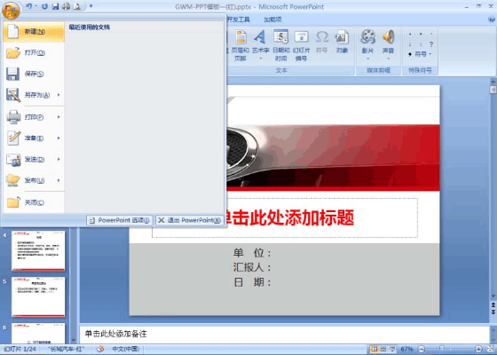Screen dimensions: 497x355
Task: Click the zoom in plus button
Action: tap(478, 350)
